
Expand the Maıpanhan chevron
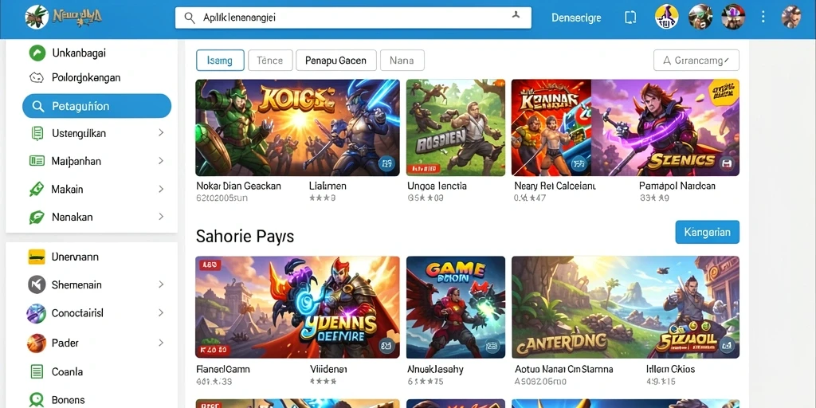tap(161, 161)
